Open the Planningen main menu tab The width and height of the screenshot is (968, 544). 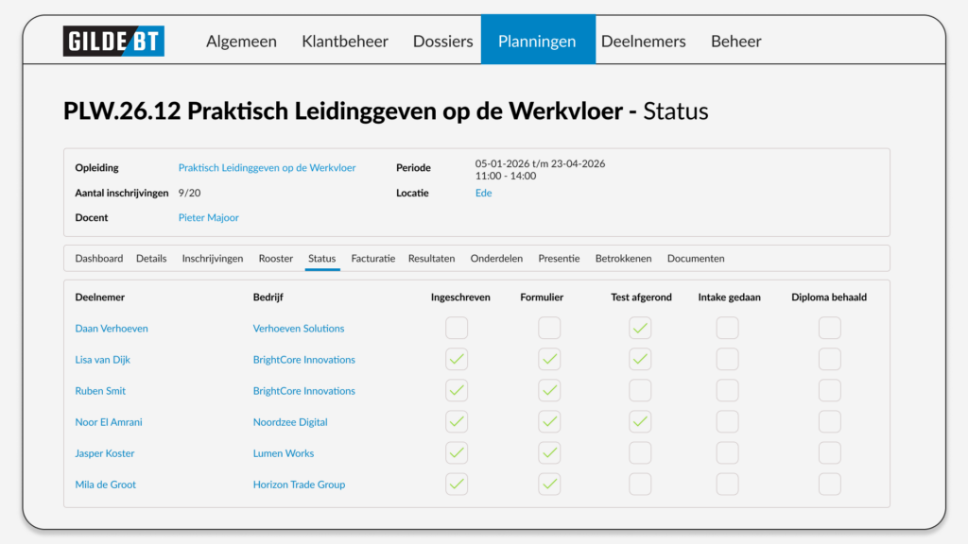(x=537, y=41)
